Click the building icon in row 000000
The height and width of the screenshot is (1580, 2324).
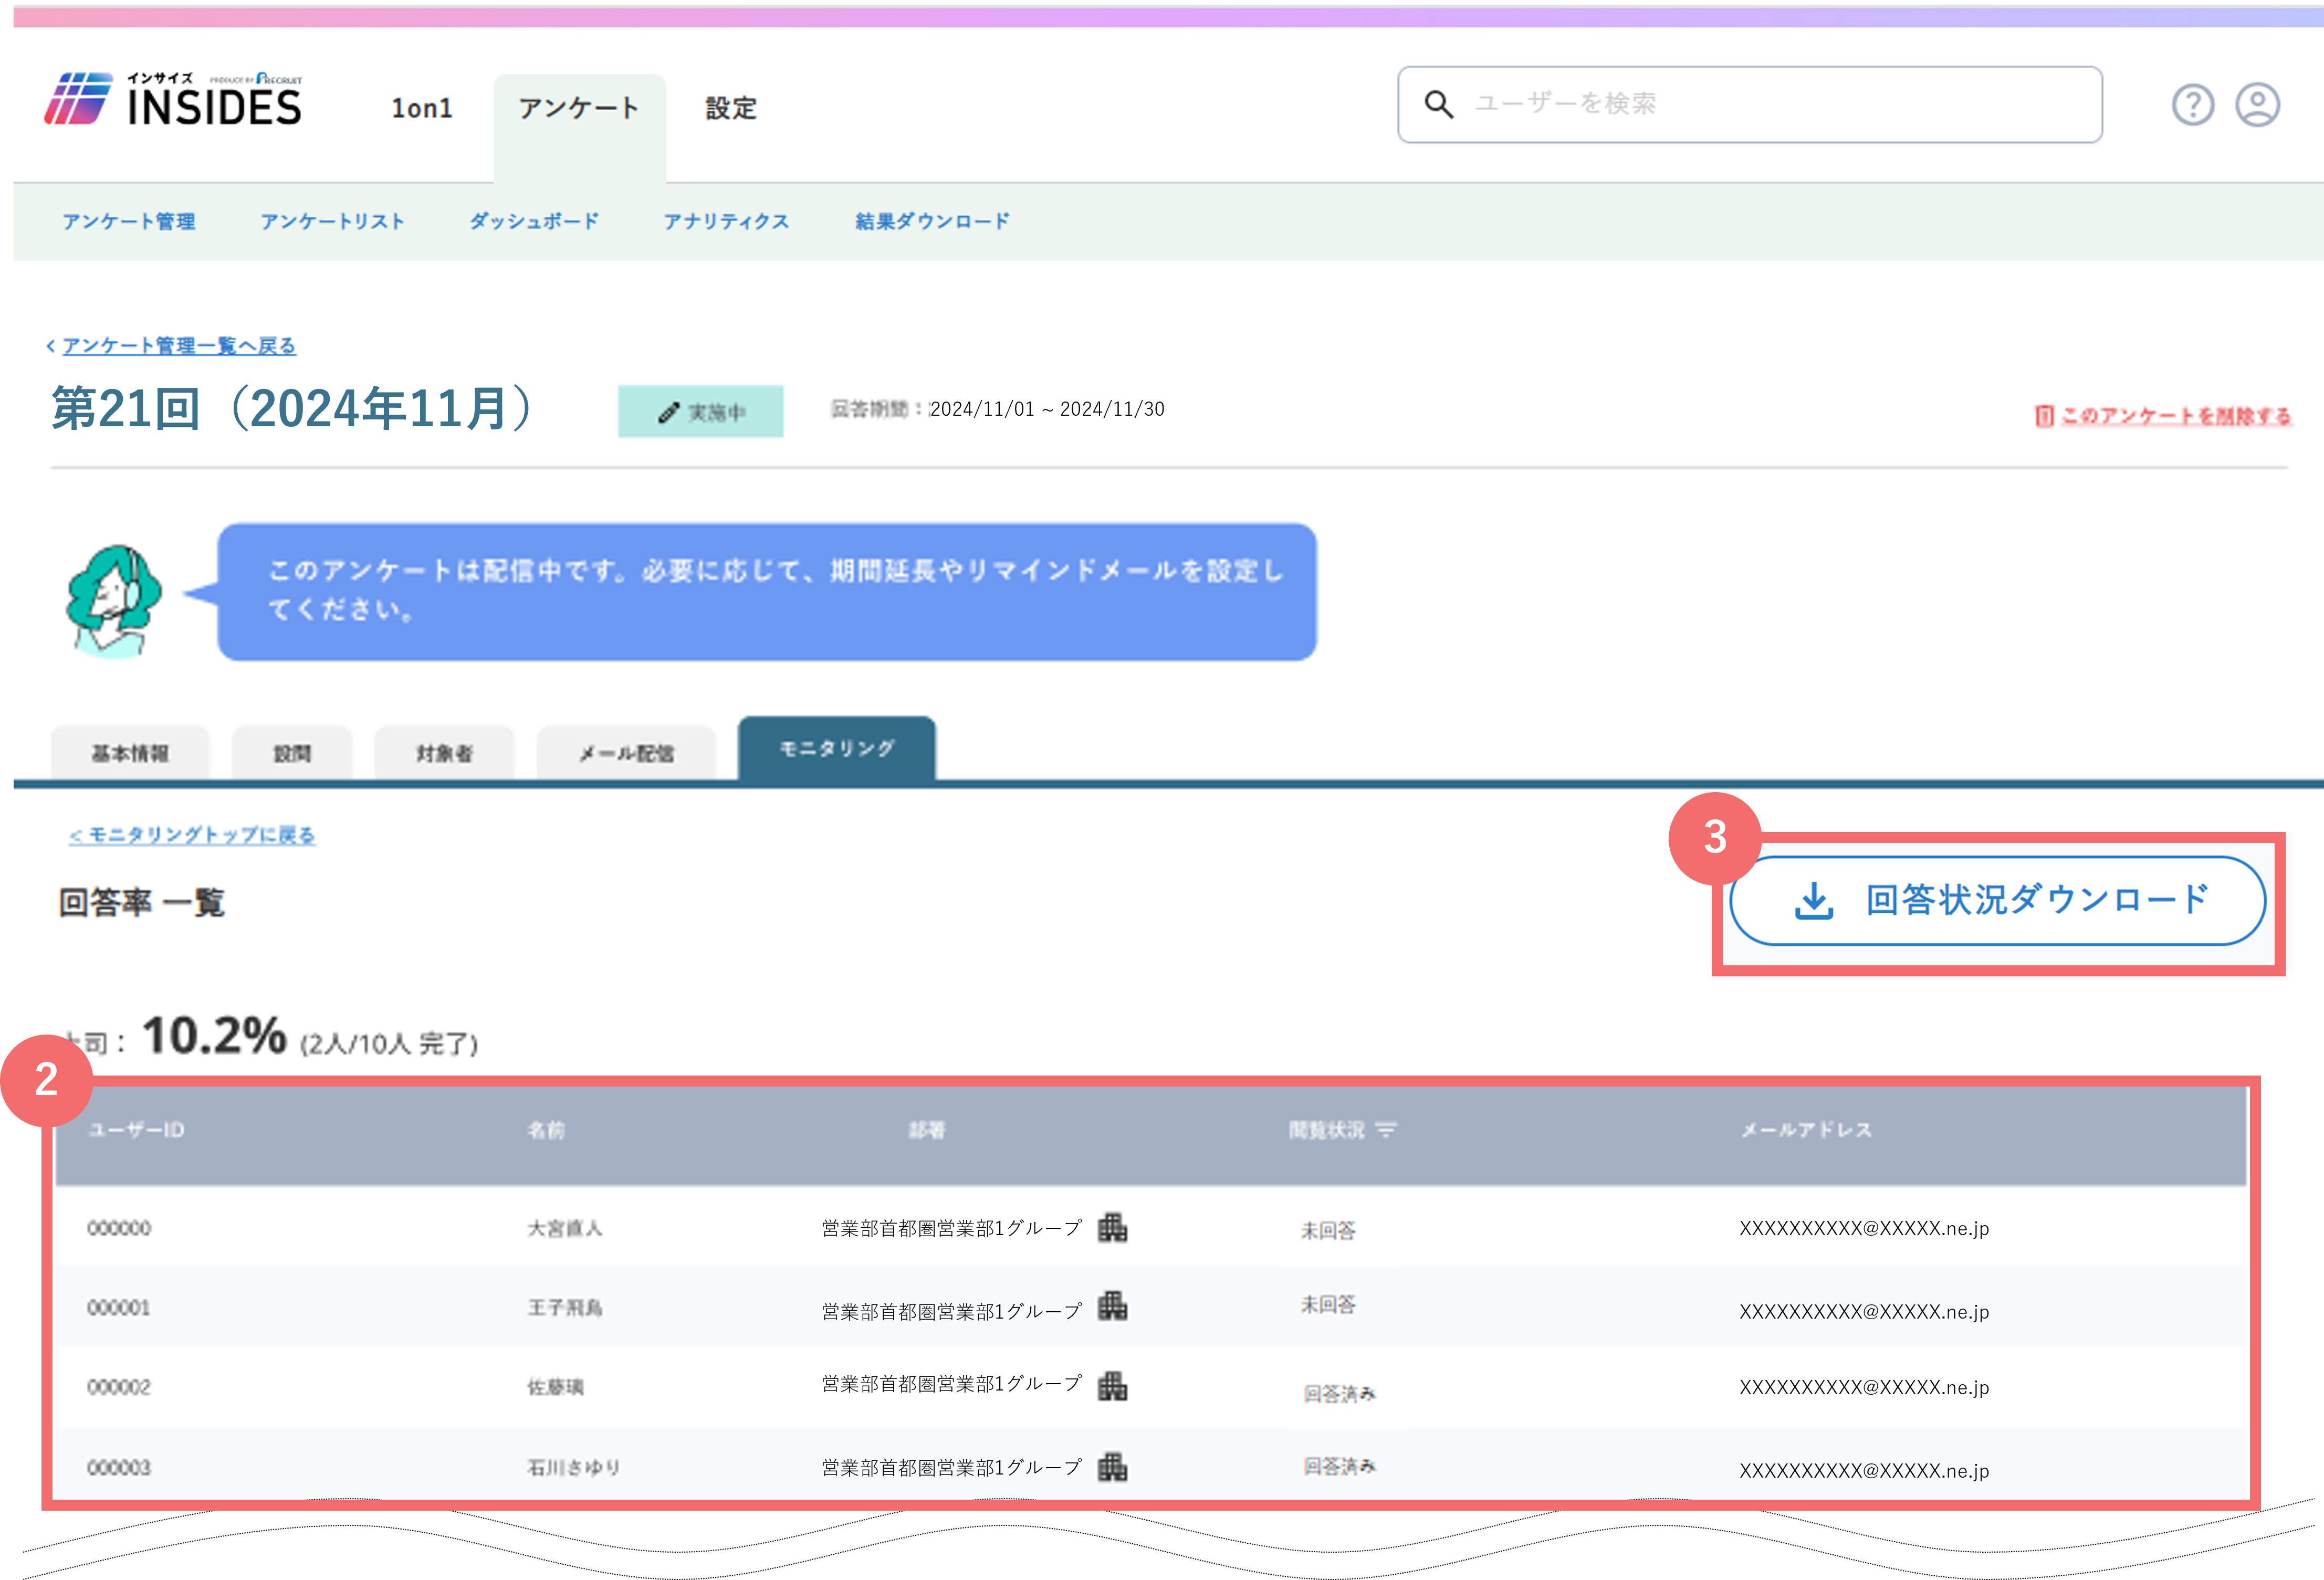pyautogui.click(x=1112, y=1227)
